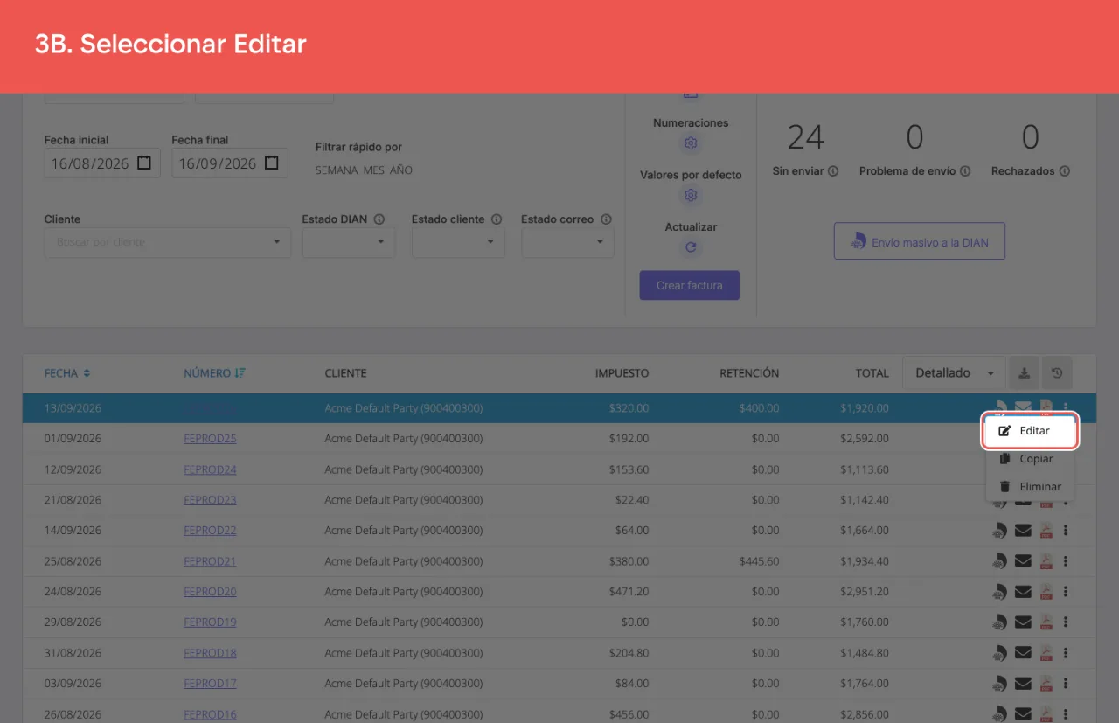1119x723 pixels.
Task: Open the three-dot menu for FEPROD22
Action: click(1066, 531)
